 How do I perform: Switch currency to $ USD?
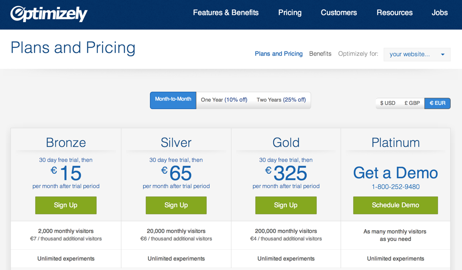coord(387,103)
